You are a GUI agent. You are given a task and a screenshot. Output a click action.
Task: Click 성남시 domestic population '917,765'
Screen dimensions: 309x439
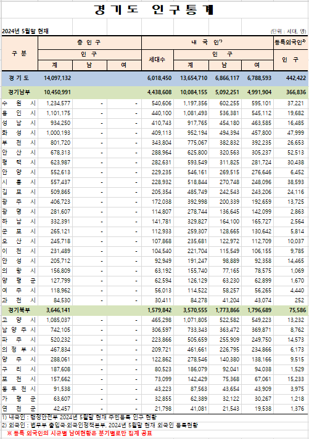(x=197, y=123)
